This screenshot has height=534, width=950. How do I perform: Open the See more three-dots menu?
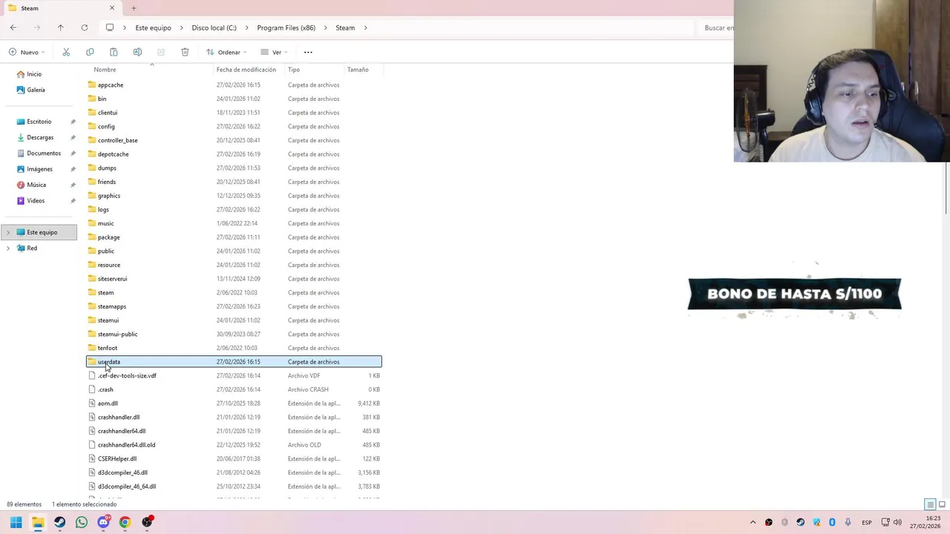tap(308, 52)
